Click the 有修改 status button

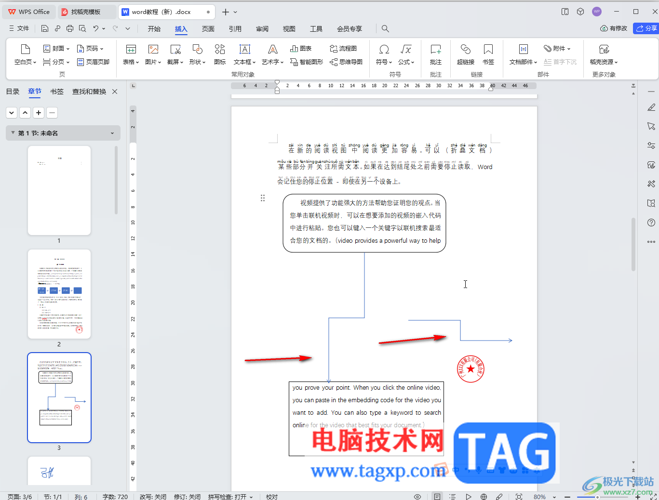[614, 28]
